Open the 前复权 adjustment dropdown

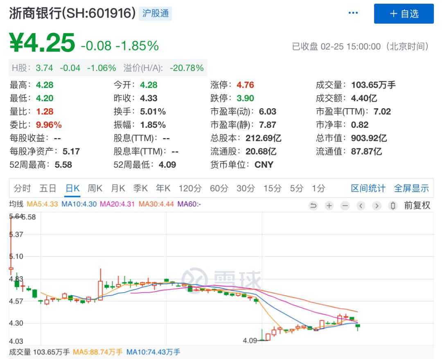coord(417,206)
